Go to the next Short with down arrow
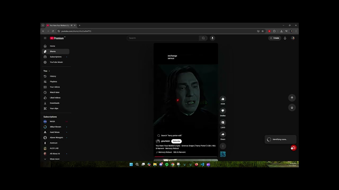This screenshot has width=339, height=190. (x=292, y=107)
